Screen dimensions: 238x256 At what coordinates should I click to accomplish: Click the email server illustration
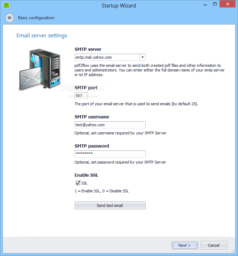point(40,70)
